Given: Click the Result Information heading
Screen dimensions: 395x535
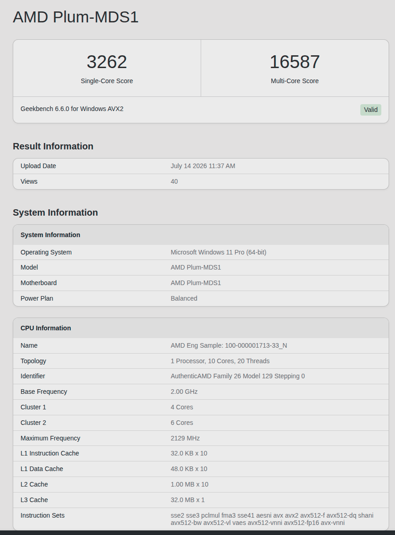Looking at the screenshot, I should point(53,146).
